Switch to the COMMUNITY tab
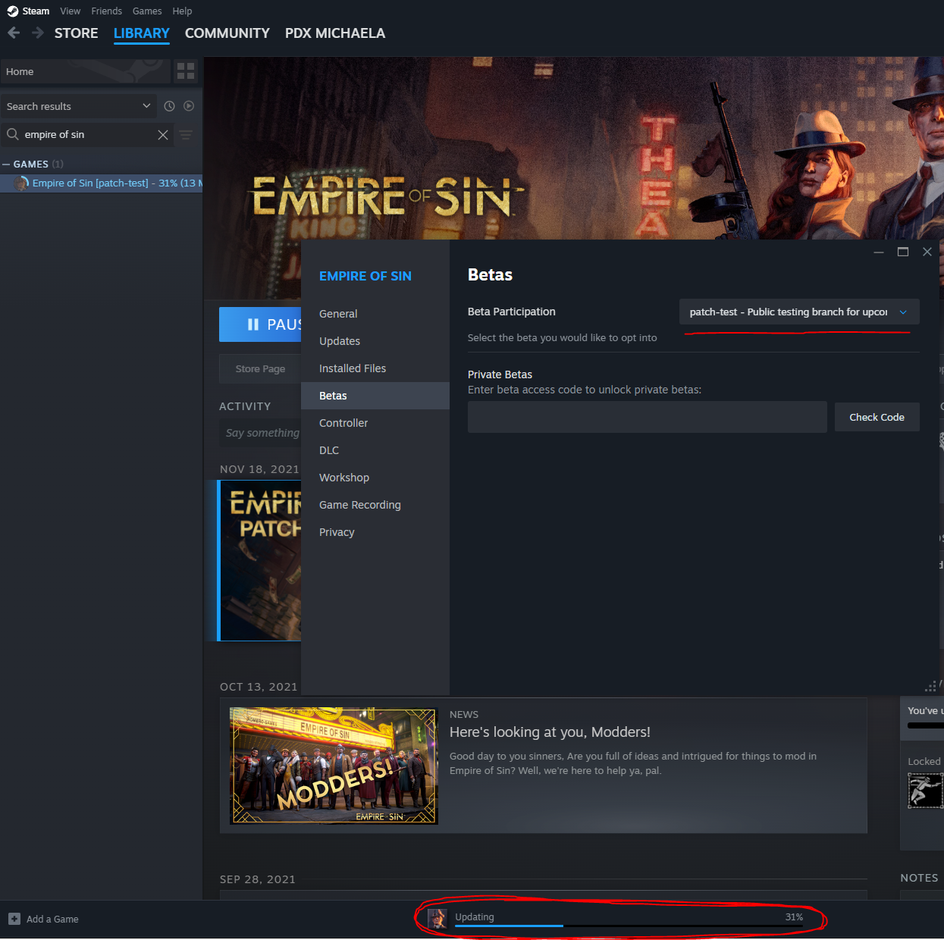Screen dimensions: 944x940 (227, 33)
